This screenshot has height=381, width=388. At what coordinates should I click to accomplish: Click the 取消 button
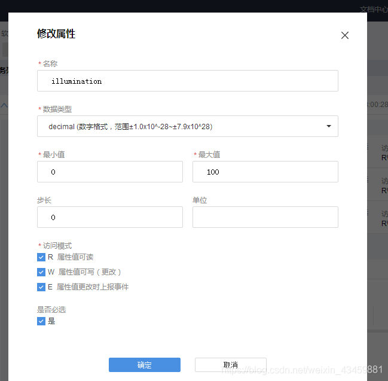[x=230, y=365]
